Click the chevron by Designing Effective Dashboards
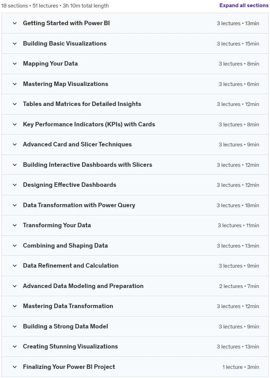The image size is (270, 378). [15, 185]
